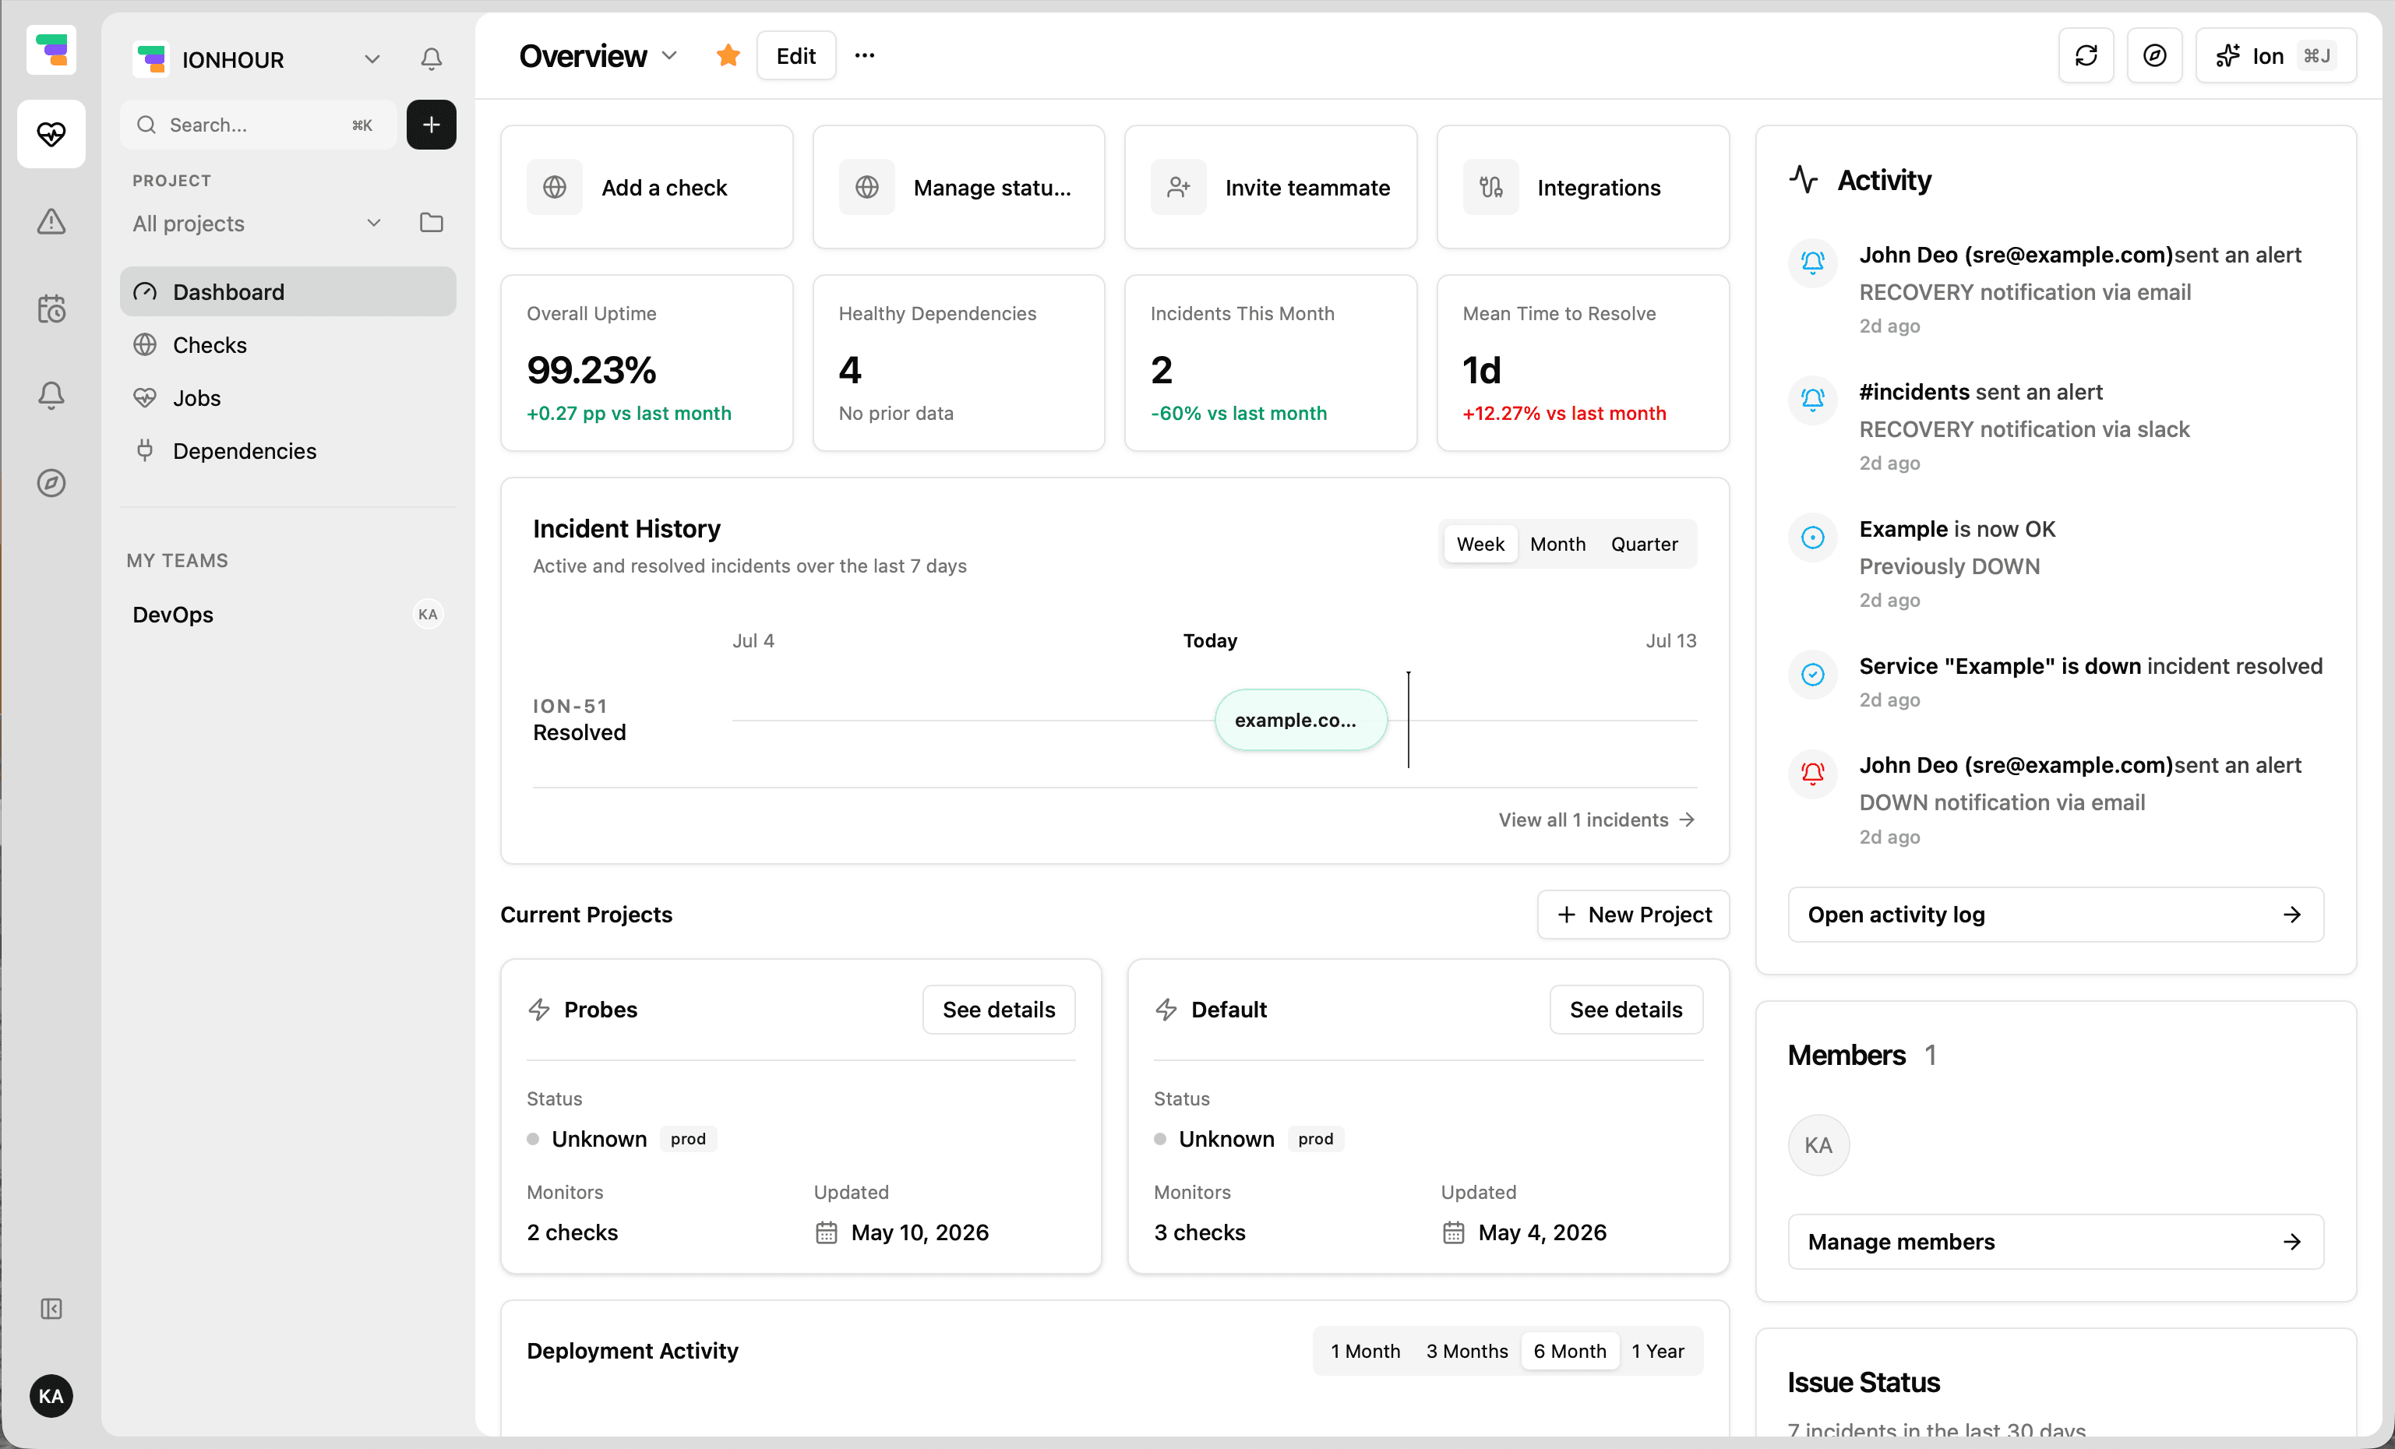See details for Probes project
2395x1449 pixels.
click(998, 1010)
